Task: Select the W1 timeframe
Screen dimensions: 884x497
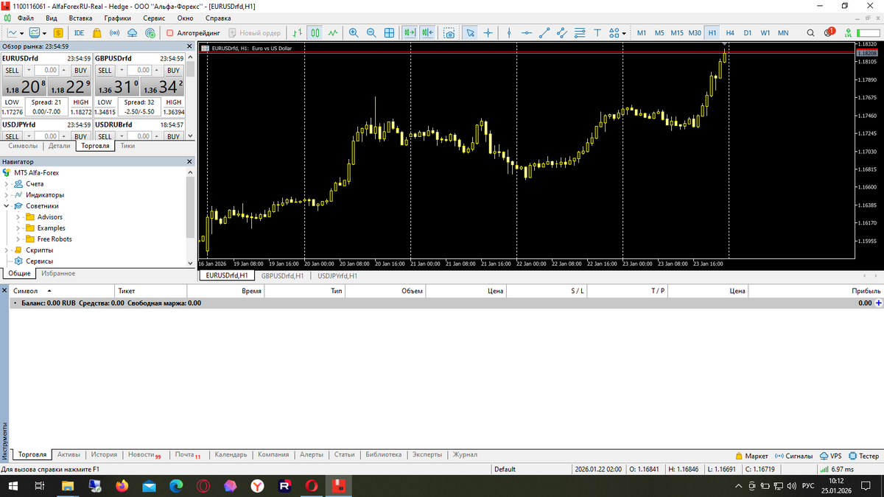Action: coord(765,33)
